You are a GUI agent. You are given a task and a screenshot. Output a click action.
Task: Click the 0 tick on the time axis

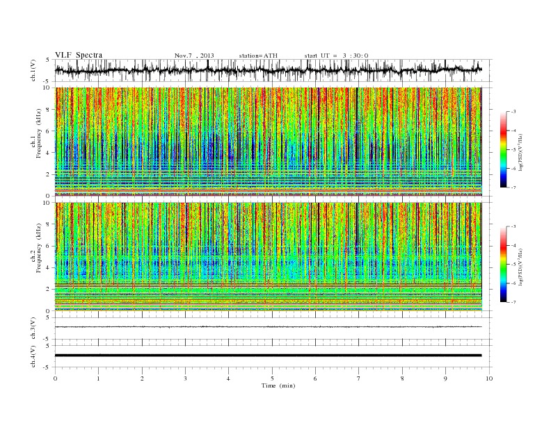[55, 378]
